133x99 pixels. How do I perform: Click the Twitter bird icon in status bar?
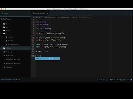pyautogui.click(x=131, y=80)
